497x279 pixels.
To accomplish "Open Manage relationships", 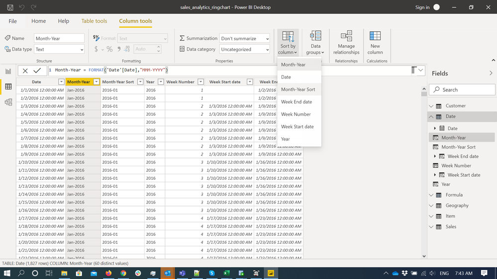I will tap(346, 43).
